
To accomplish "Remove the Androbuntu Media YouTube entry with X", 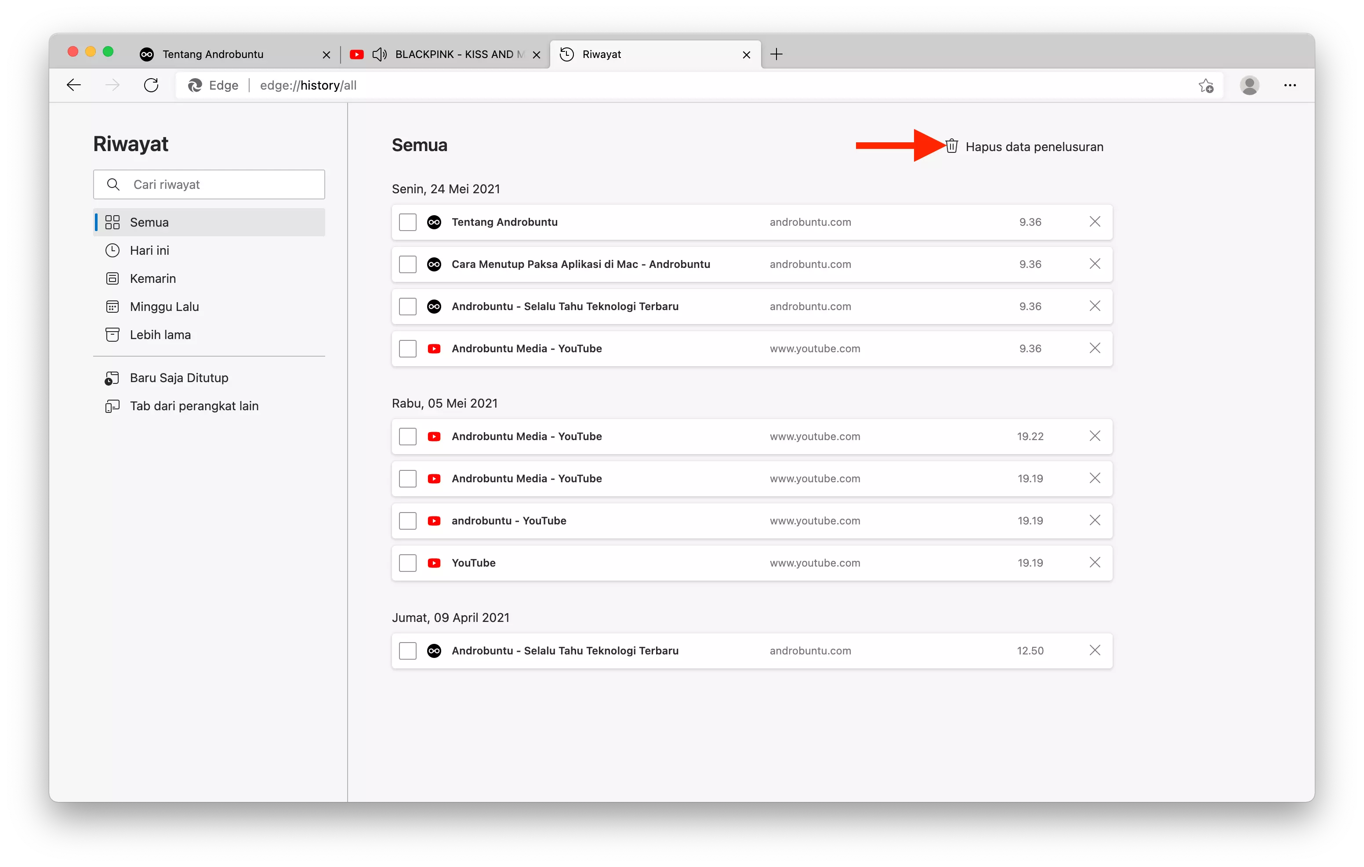I will click(x=1095, y=348).
